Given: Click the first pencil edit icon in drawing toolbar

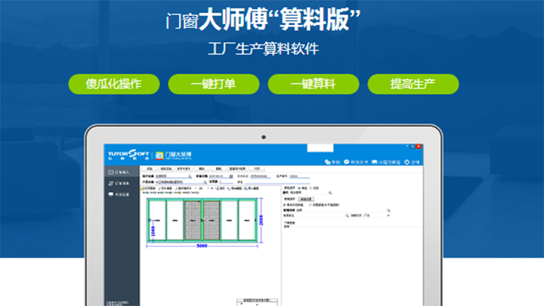Looking at the screenshot, I should (x=159, y=188).
